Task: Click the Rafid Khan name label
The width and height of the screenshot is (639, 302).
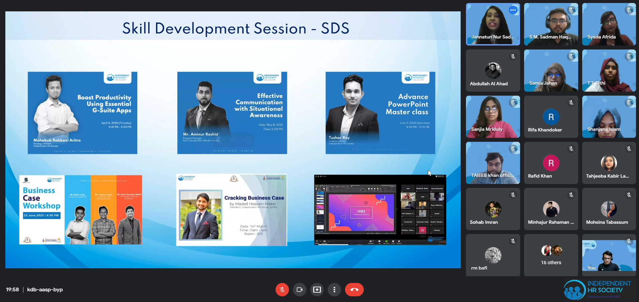Action: point(540,176)
